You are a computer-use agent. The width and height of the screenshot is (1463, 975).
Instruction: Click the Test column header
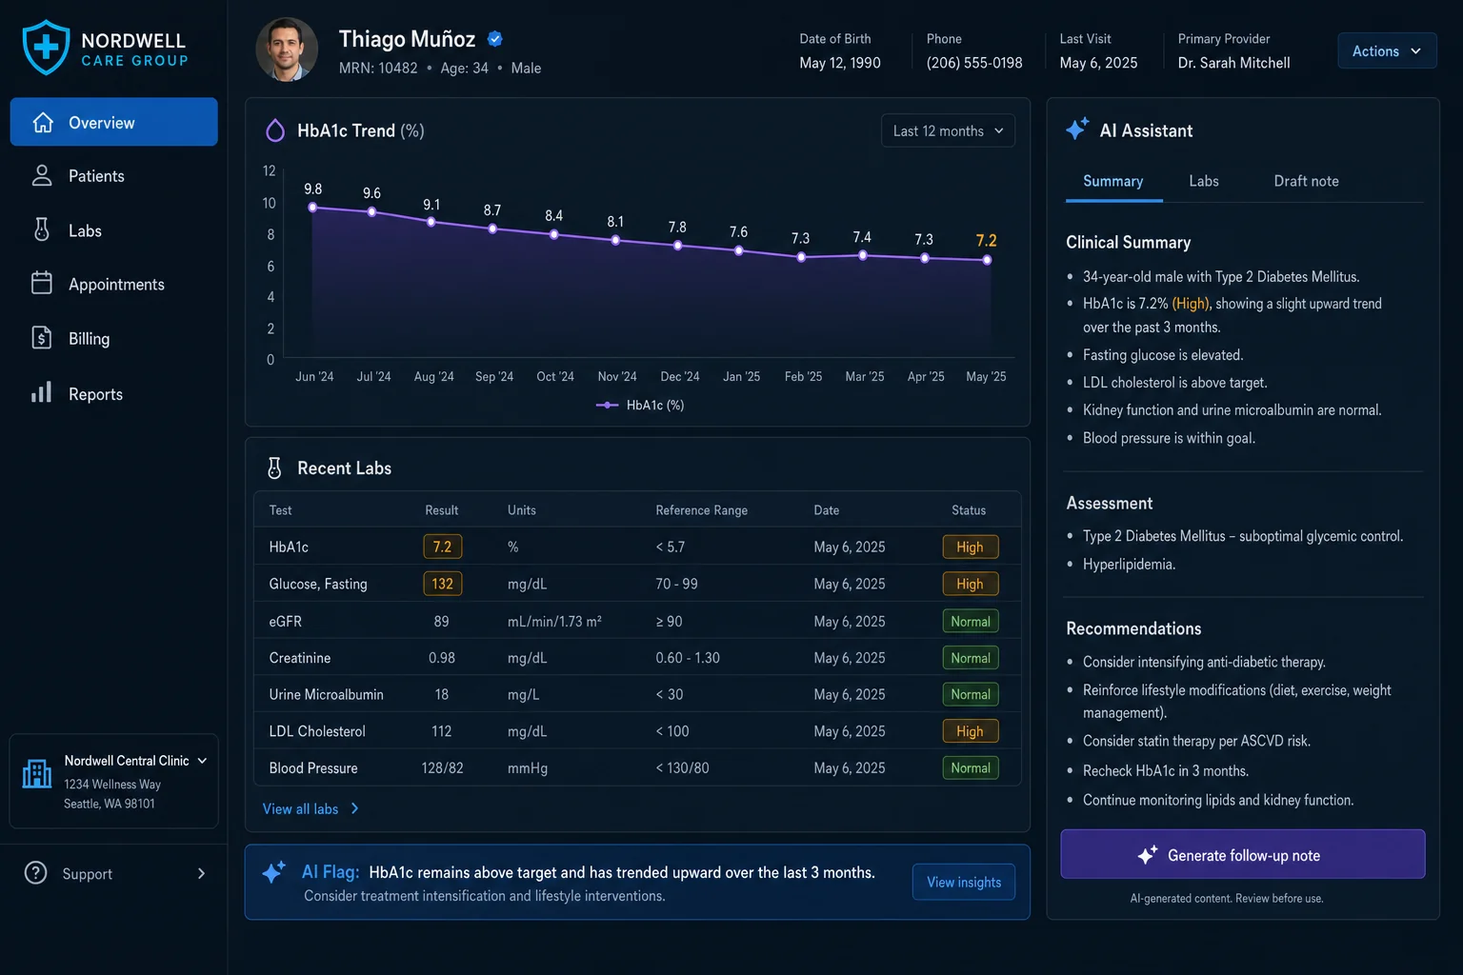(x=280, y=510)
